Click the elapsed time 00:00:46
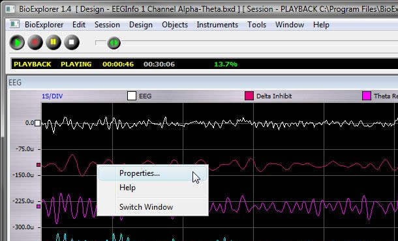The image size is (398, 241). pos(118,64)
